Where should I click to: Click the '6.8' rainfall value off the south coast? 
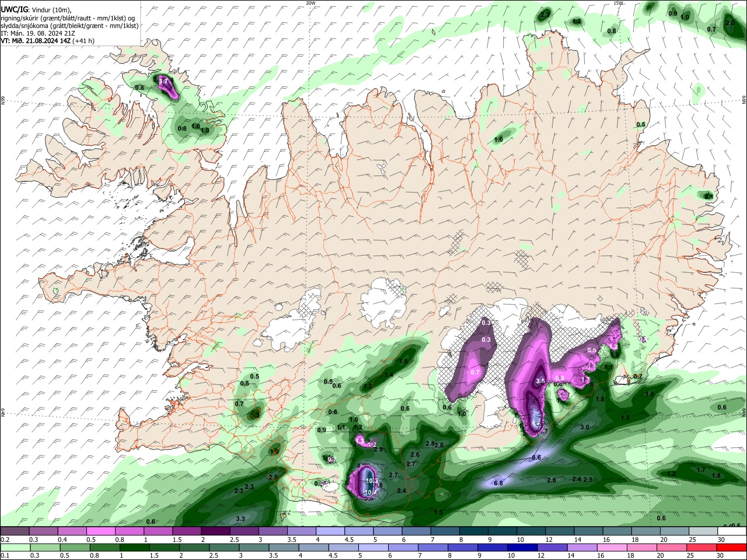(x=498, y=483)
